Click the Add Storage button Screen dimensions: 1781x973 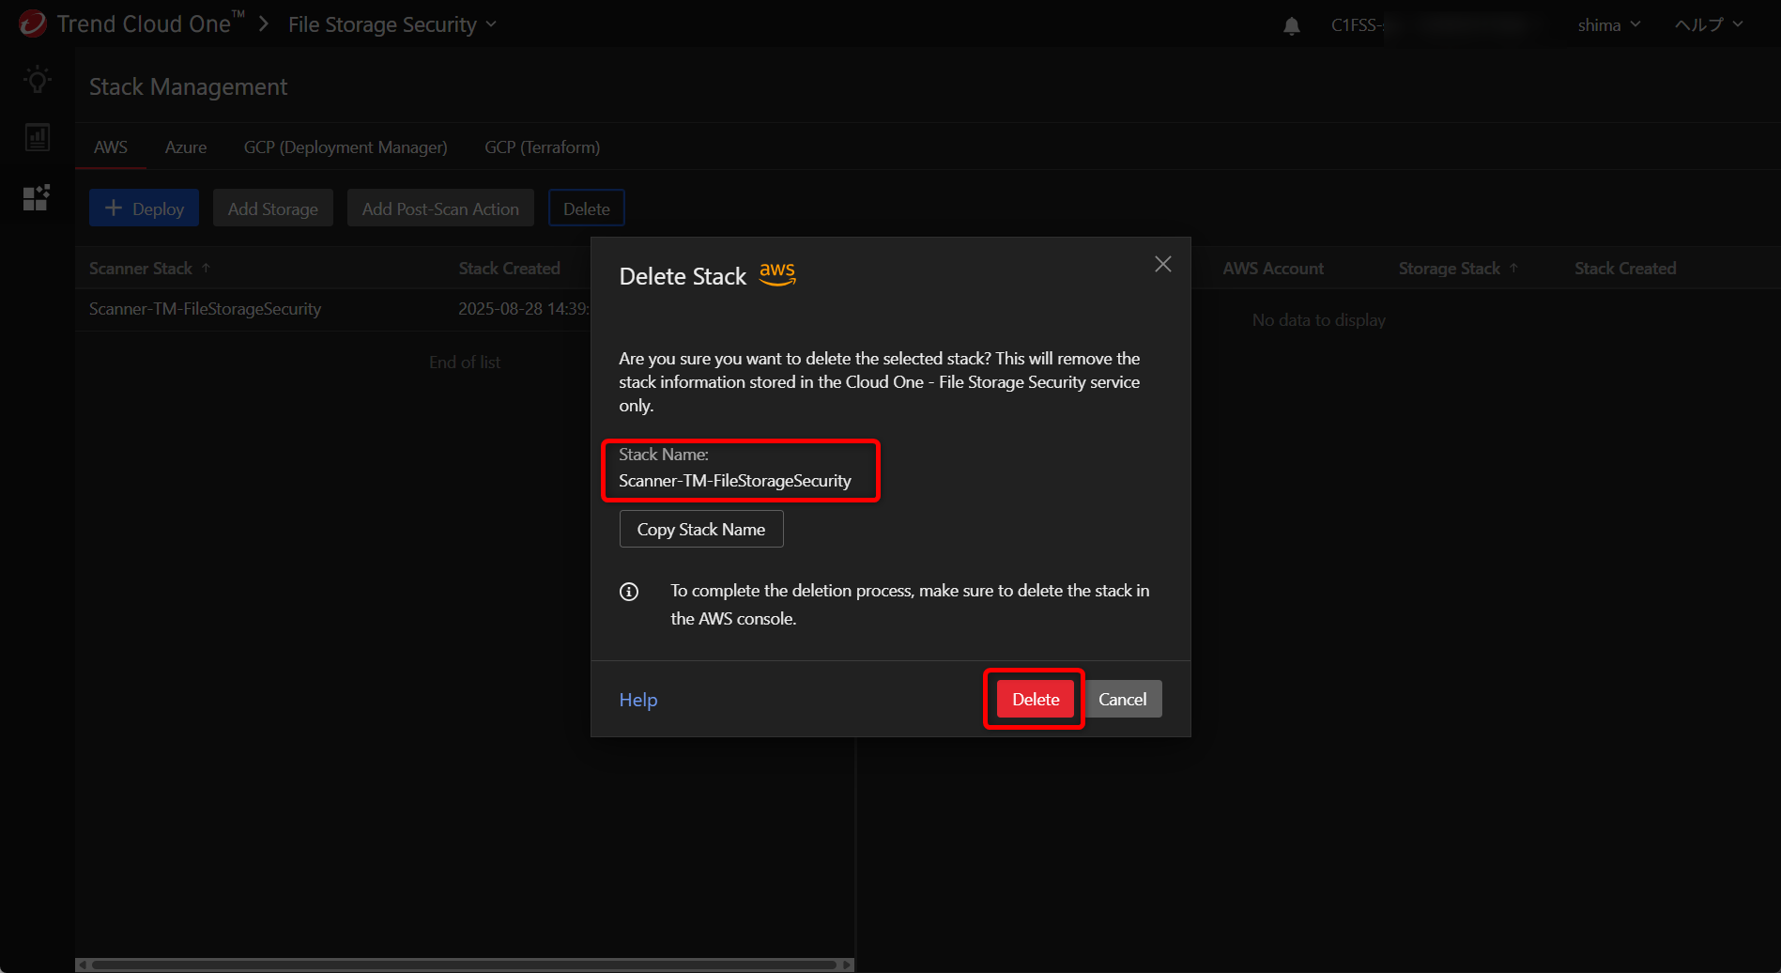click(x=273, y=208)
